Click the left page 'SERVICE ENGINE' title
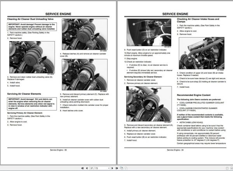233x171 pixels. pos(58,14)
